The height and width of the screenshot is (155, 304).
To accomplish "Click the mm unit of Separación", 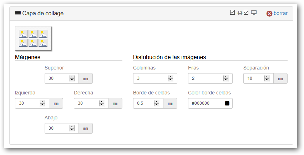I will [x=280, y=78].
